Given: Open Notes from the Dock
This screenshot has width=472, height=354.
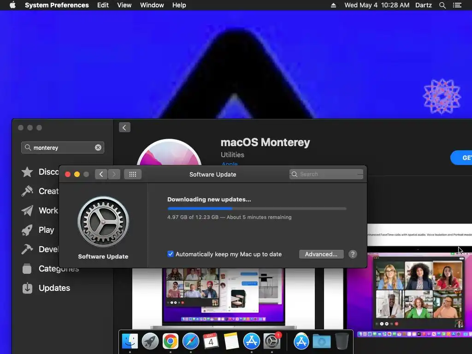Looking at the screenshot, I should coord(231,342).
